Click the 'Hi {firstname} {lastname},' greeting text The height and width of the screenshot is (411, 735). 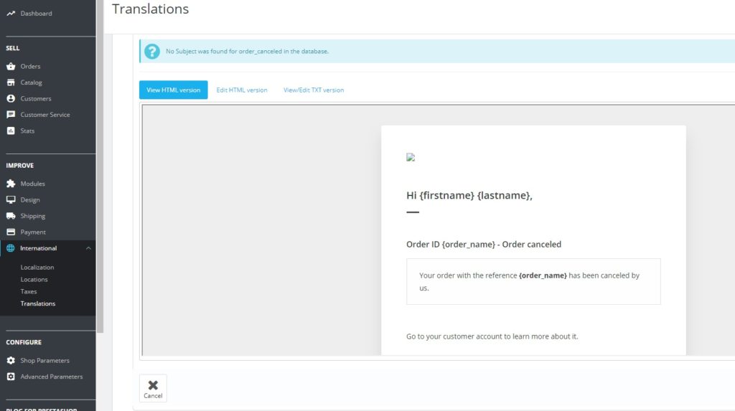(469, 195)
